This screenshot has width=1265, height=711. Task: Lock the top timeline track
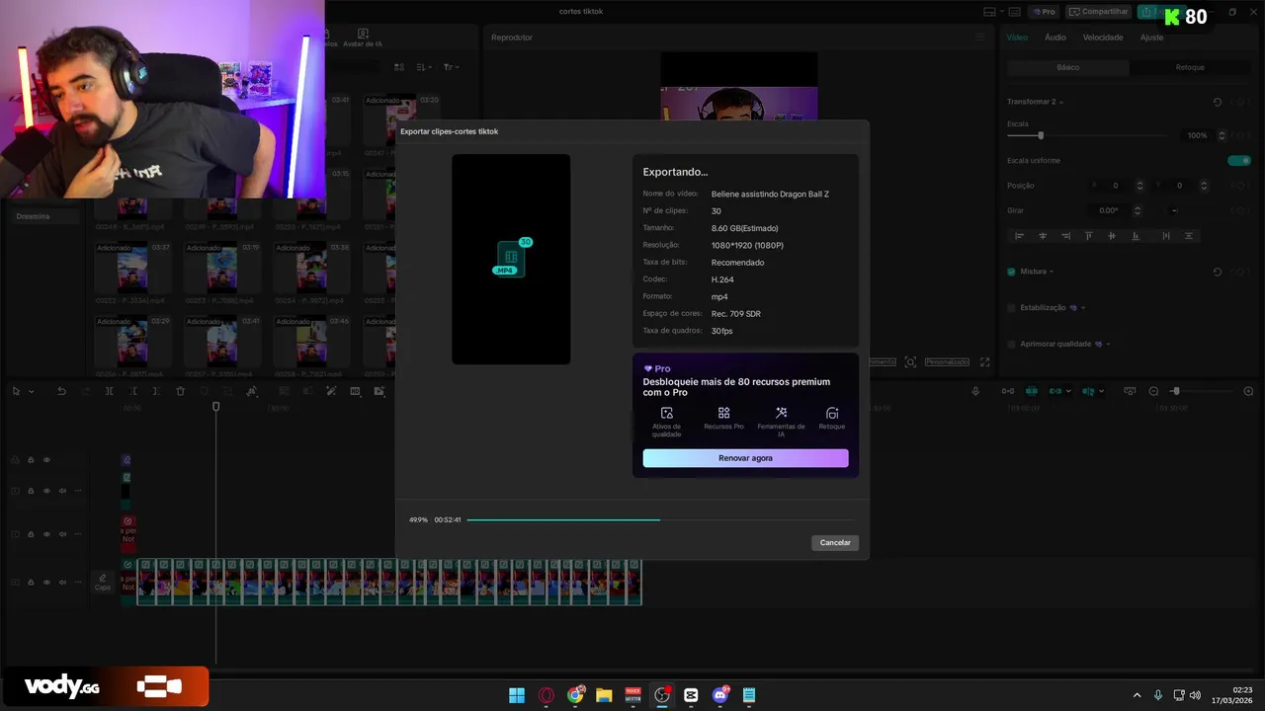[x=31, y=459]
